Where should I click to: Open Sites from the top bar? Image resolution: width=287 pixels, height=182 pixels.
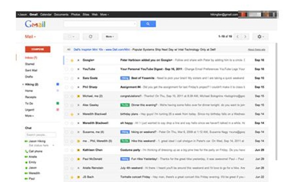[86, 14]
